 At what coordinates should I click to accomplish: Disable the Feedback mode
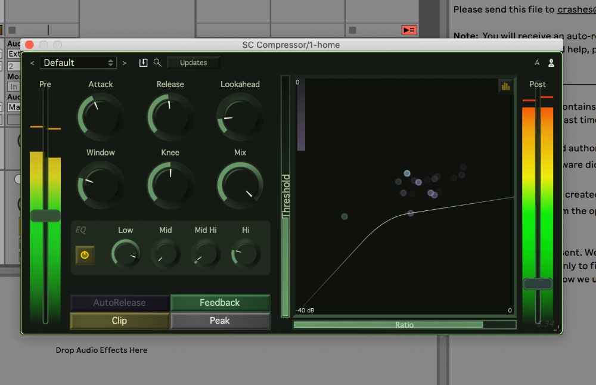[x=220, y=303]
